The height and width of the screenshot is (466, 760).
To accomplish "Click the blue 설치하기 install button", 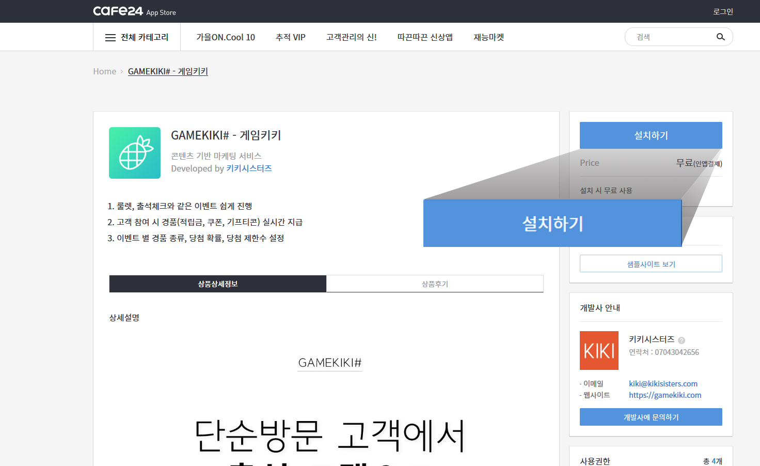I will pyautogui.click(x=651, y=135).
